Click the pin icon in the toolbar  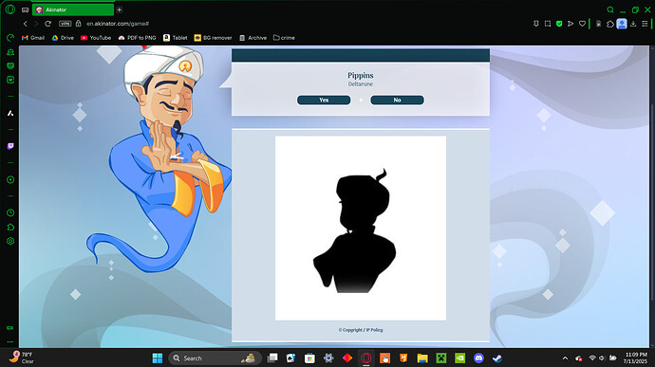pos(536,24)
